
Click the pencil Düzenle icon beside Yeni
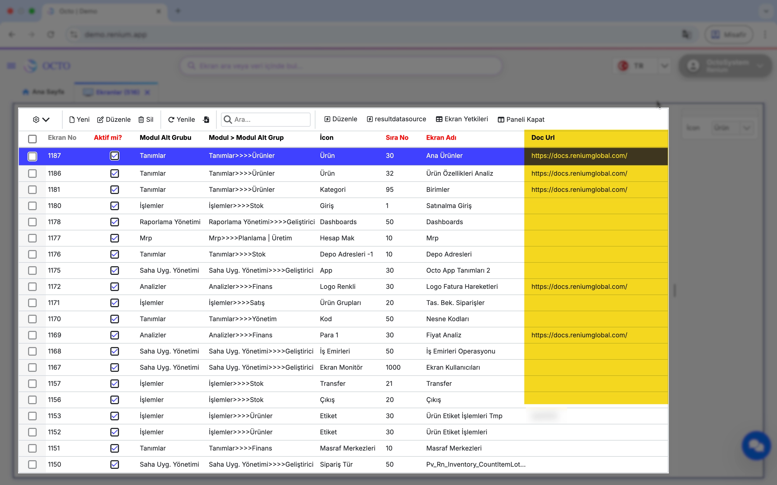(100, 120)
